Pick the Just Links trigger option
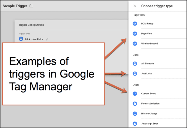Screen dimensions: 187x128 tap(146, 74)
